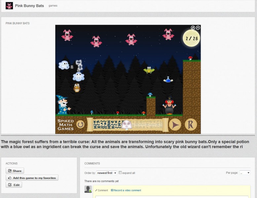
Task: Click the Edit button
Action: [14, 185]
